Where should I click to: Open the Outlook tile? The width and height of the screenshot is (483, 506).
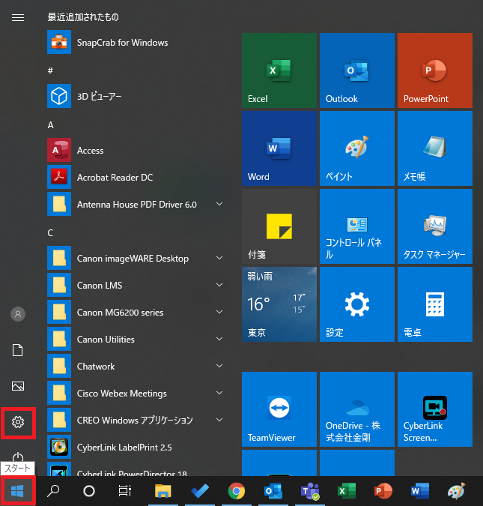pos(357,70)
